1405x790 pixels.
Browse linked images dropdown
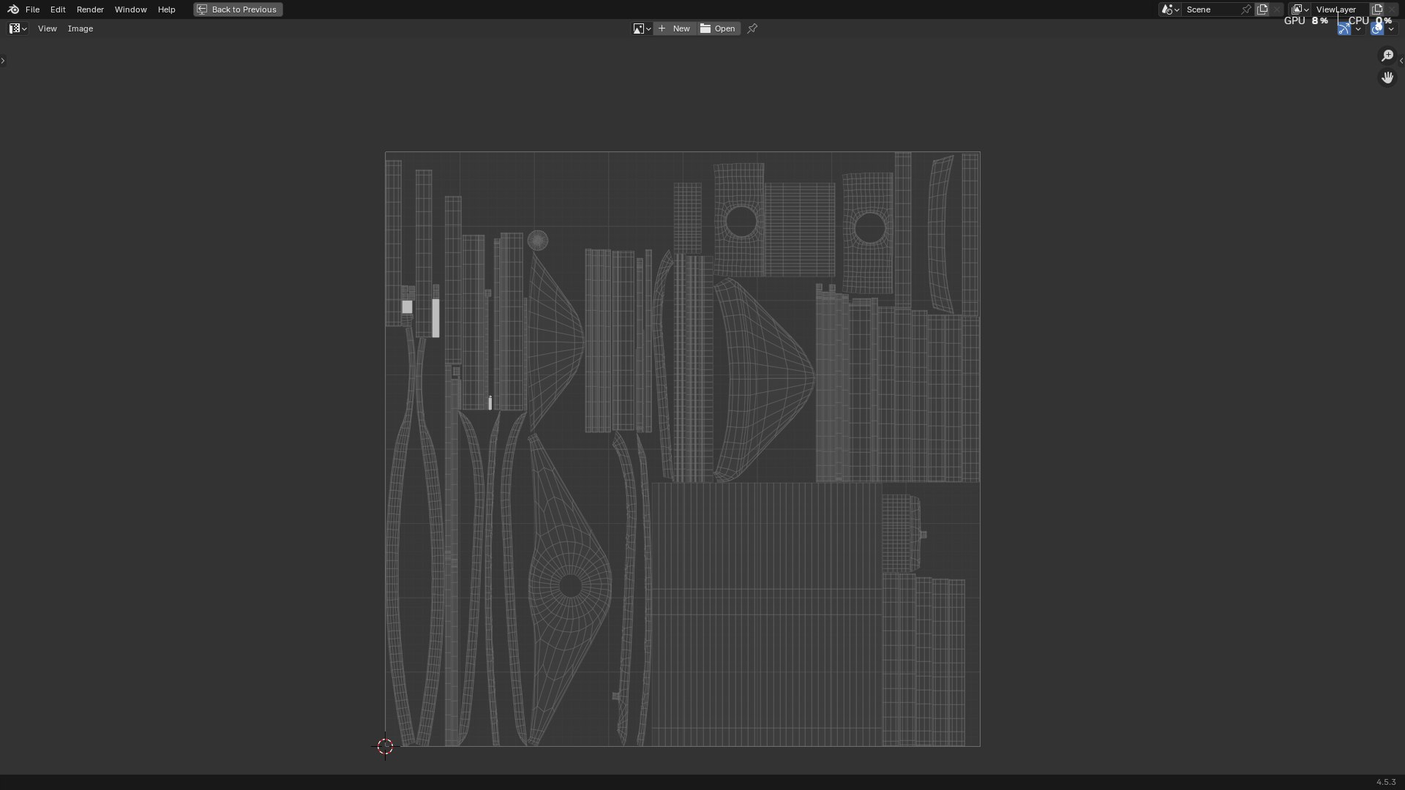pos(642,29)
